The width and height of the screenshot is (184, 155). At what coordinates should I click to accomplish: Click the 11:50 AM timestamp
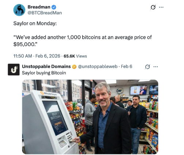coord(23,56)
